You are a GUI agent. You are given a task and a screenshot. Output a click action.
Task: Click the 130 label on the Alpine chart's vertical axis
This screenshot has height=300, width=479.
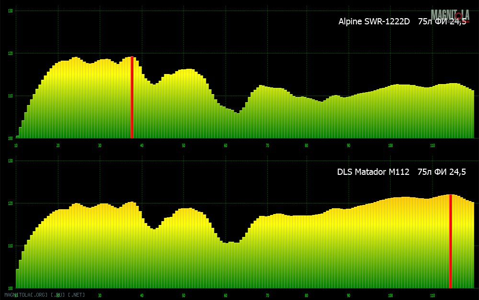11,11
